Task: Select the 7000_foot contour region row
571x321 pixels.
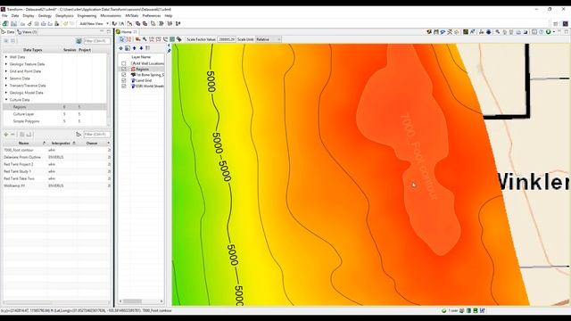Action: tap(57, 150)
